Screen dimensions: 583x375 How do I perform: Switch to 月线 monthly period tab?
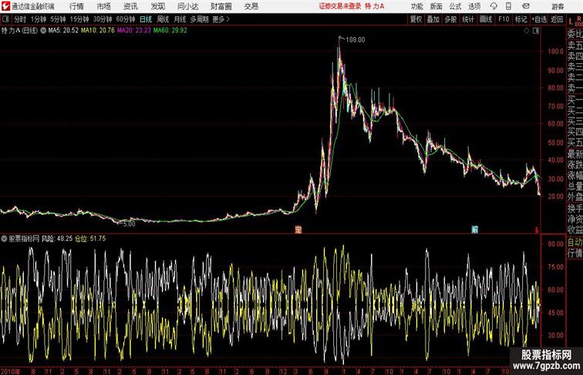[x=180, y=19]
